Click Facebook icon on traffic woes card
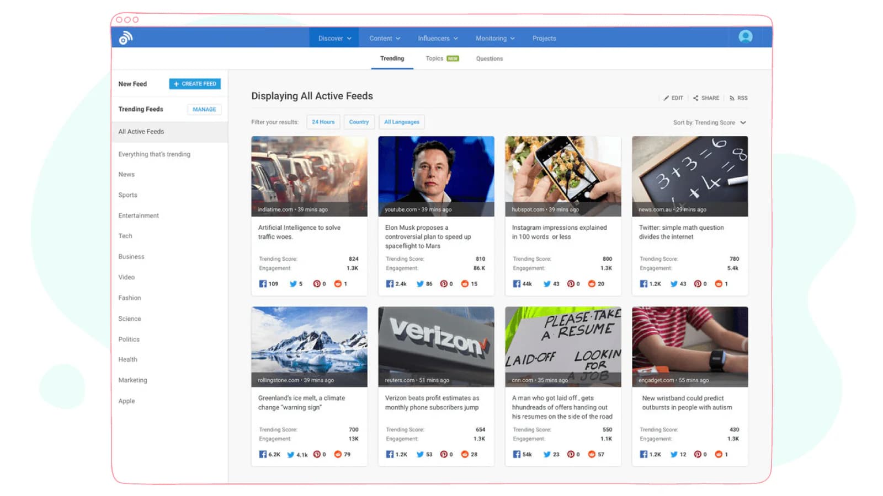This screenshot has width=883, height=496. (263, 284)
